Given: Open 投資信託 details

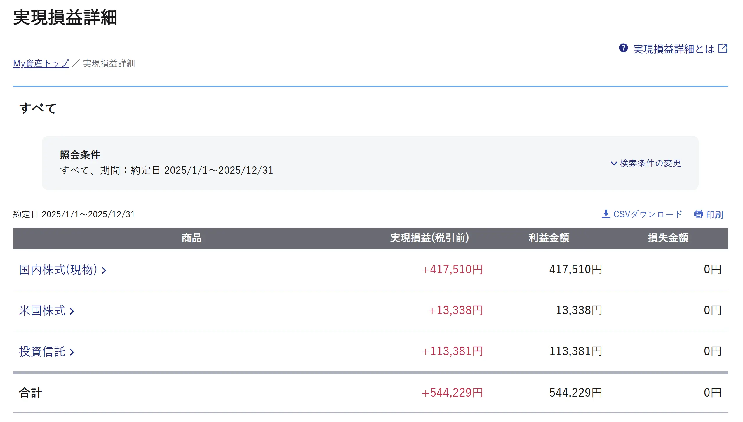Looking at the screenshot, I should 42,352.
